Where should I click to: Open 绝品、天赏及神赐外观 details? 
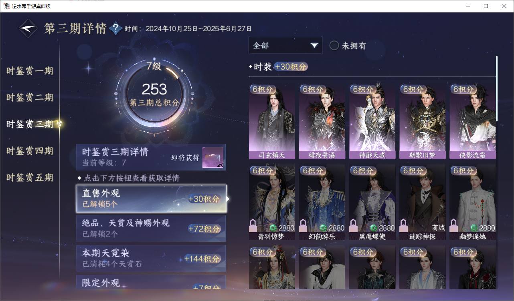[x=151, y=229]
